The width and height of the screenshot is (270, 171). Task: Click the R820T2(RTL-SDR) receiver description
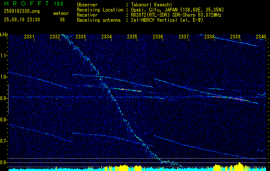click(x=176, y=15)
